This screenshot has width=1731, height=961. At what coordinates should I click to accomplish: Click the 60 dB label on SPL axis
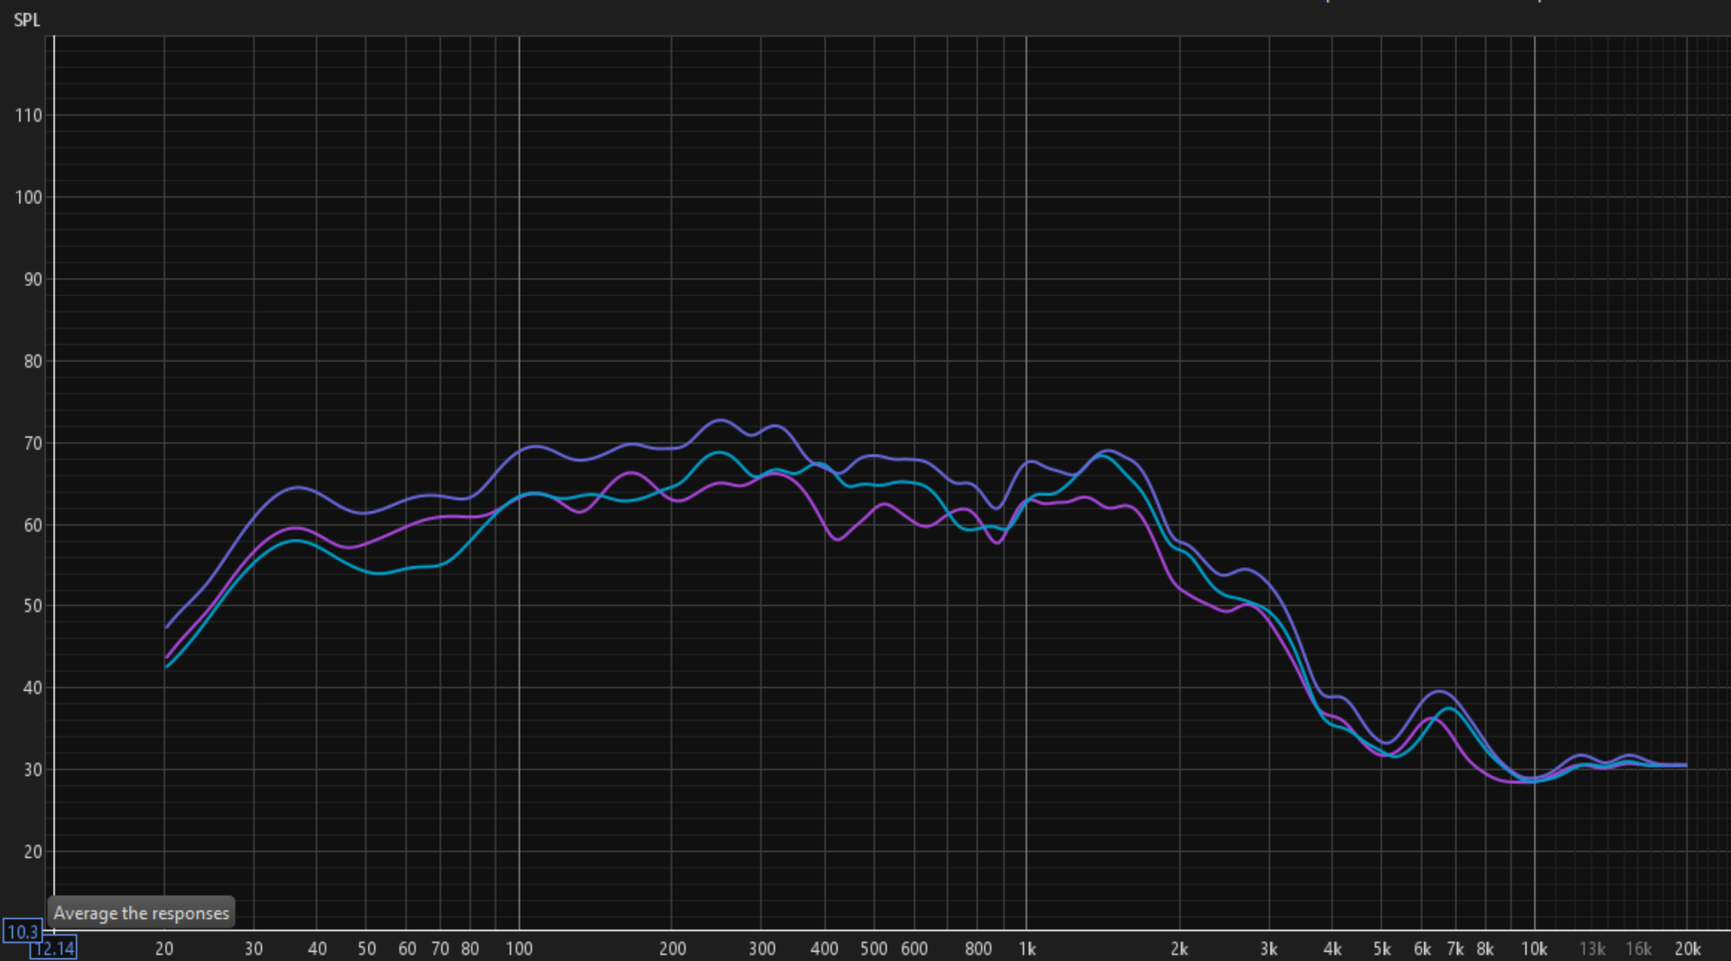pos(32,525)
